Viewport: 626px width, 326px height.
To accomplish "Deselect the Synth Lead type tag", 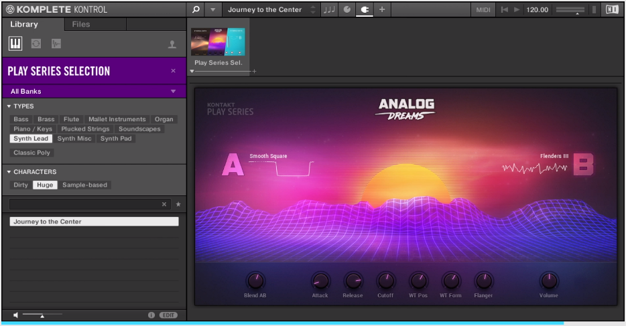I will 31,139.
